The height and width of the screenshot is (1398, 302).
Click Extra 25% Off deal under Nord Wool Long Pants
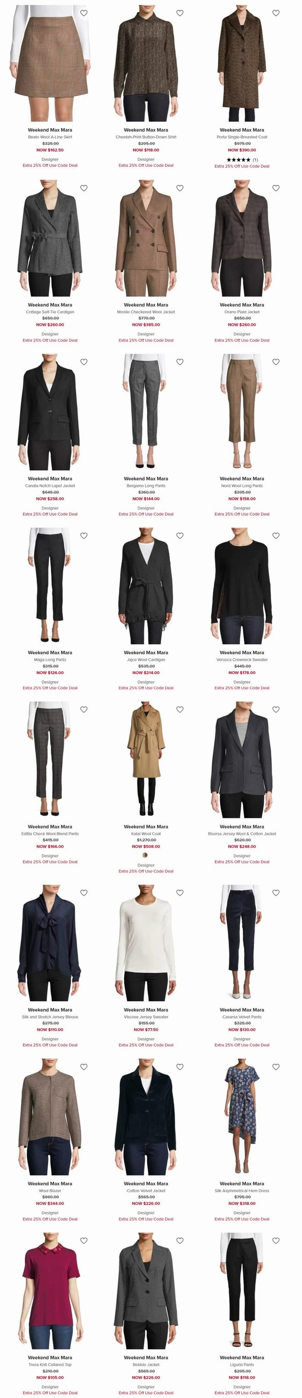click(242, 514)
